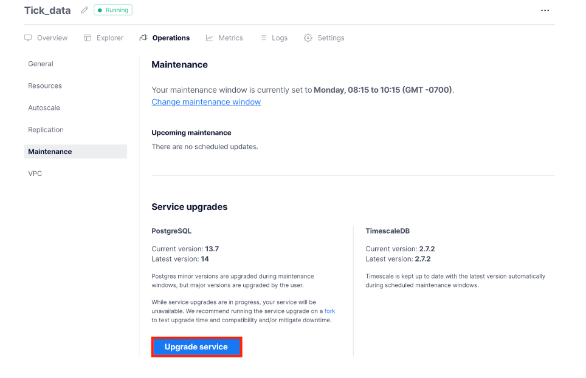Select General in the sidebar

41,64
